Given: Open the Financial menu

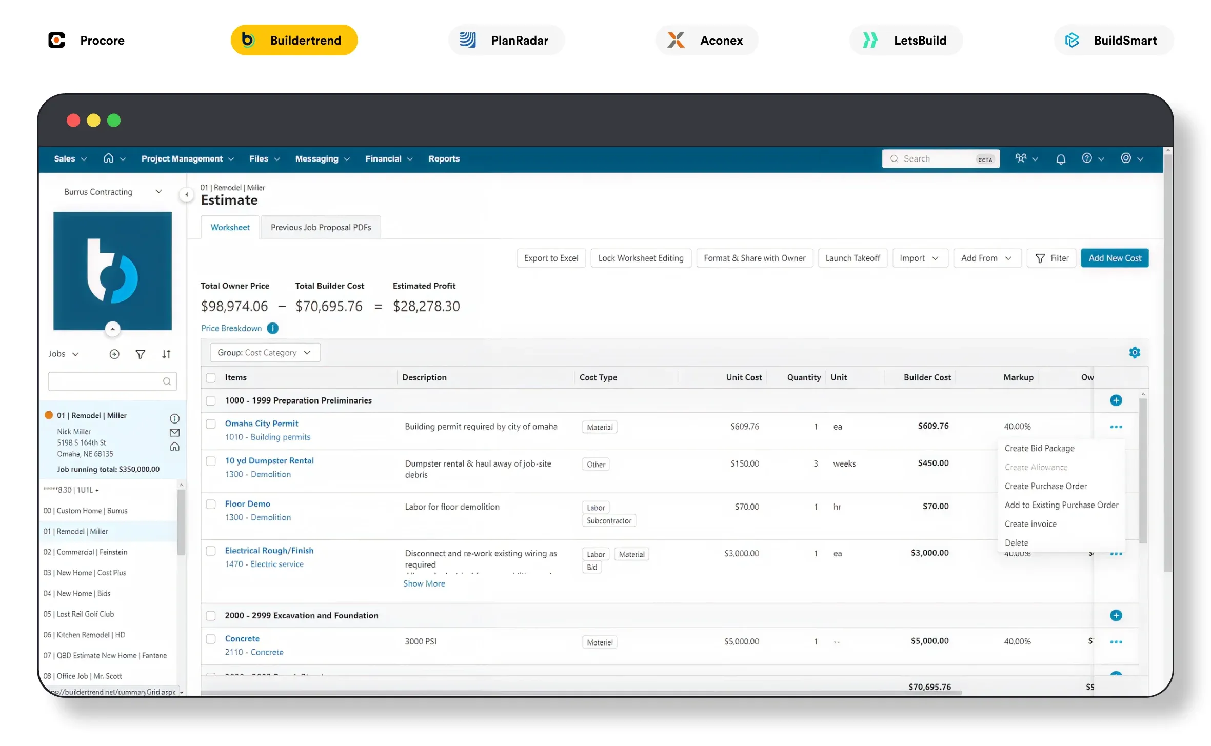Looking at the screenshot, I should point(388,159).
